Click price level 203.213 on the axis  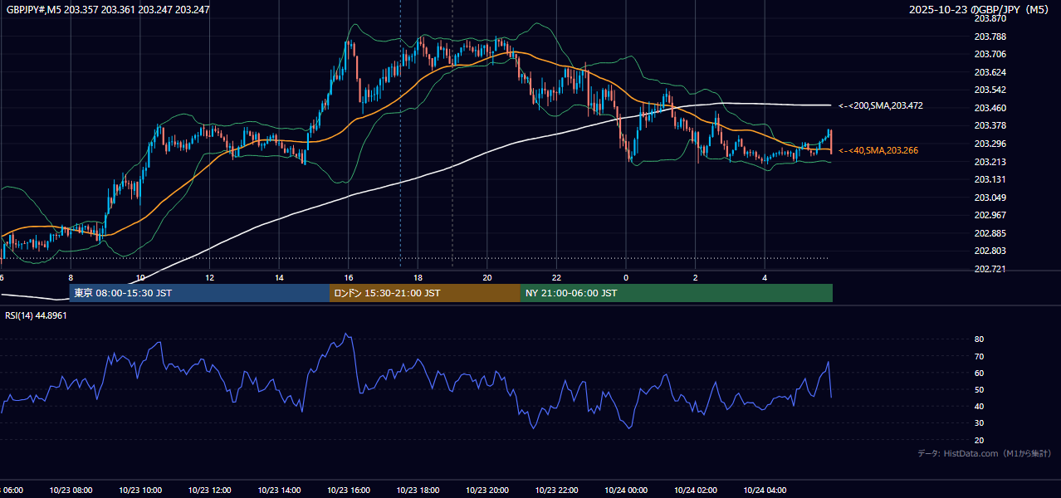(x=990, y=162)
